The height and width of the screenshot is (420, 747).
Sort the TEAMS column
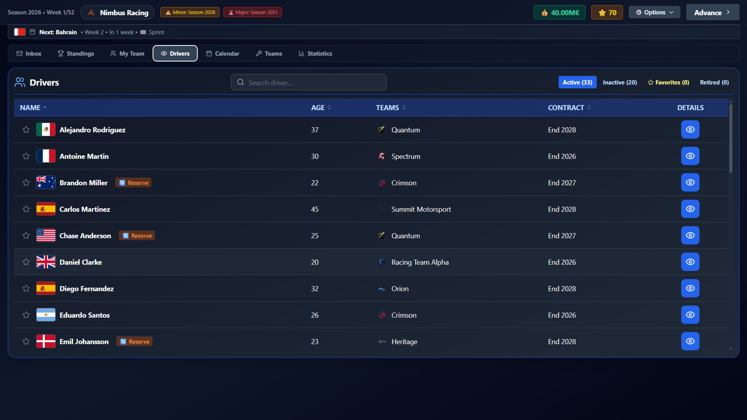click(x=390, y=107)
